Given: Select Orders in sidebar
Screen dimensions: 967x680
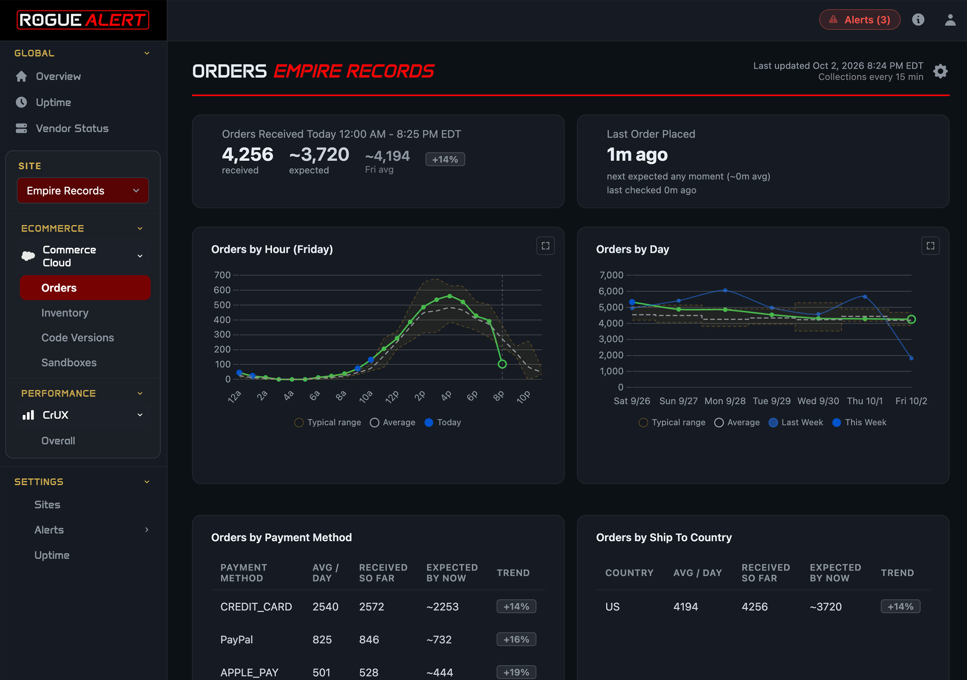Looking at the screenshot, I should pos(85,288).
